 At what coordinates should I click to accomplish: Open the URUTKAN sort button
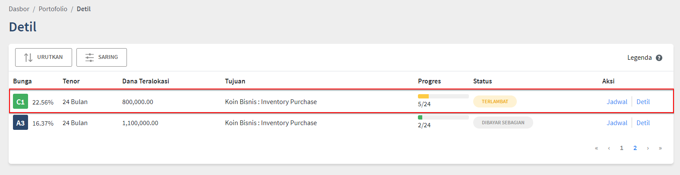[44, 58]
